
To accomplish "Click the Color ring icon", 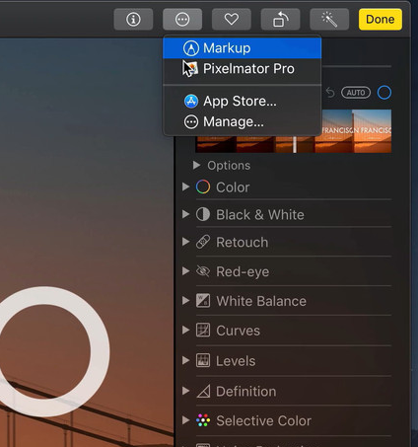I will 203,186.
